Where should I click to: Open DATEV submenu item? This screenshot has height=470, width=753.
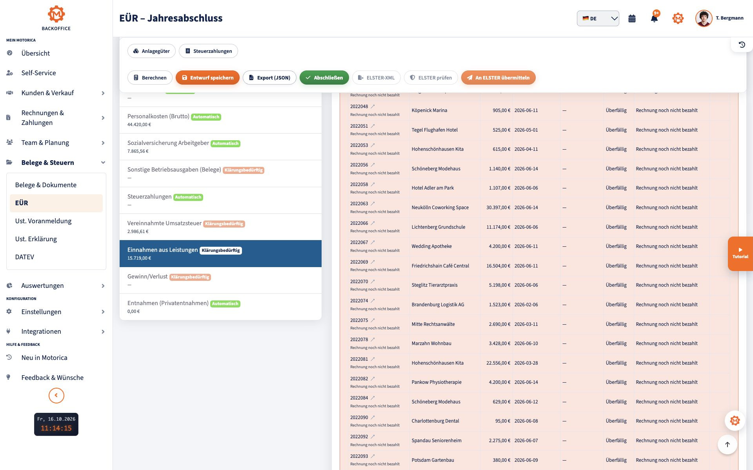tap(56, 257)
